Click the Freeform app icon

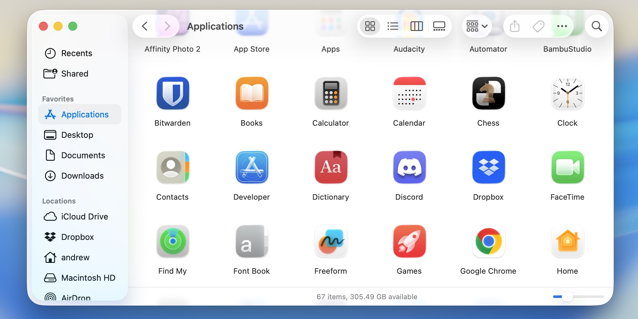[x=331, y=241]
